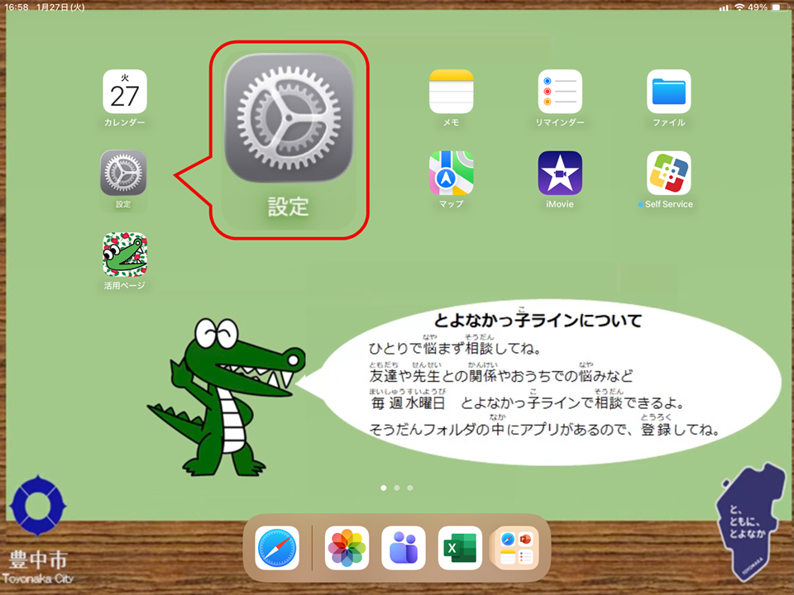The height and width of the screenshot is (595, 794).
Task: Open Photos from the dock
Action: pyautogui.click(x=347, y=548)
